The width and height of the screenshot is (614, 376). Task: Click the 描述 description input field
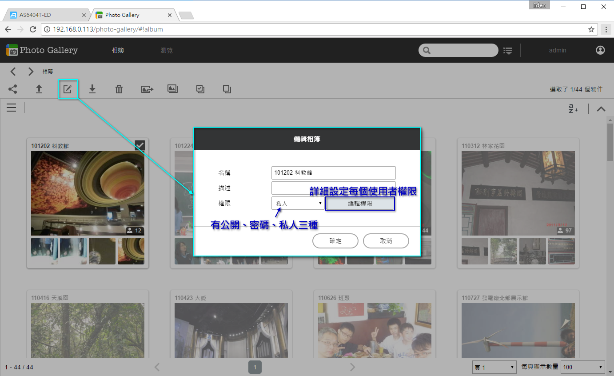pyautogui.click(x=333, y=188)
